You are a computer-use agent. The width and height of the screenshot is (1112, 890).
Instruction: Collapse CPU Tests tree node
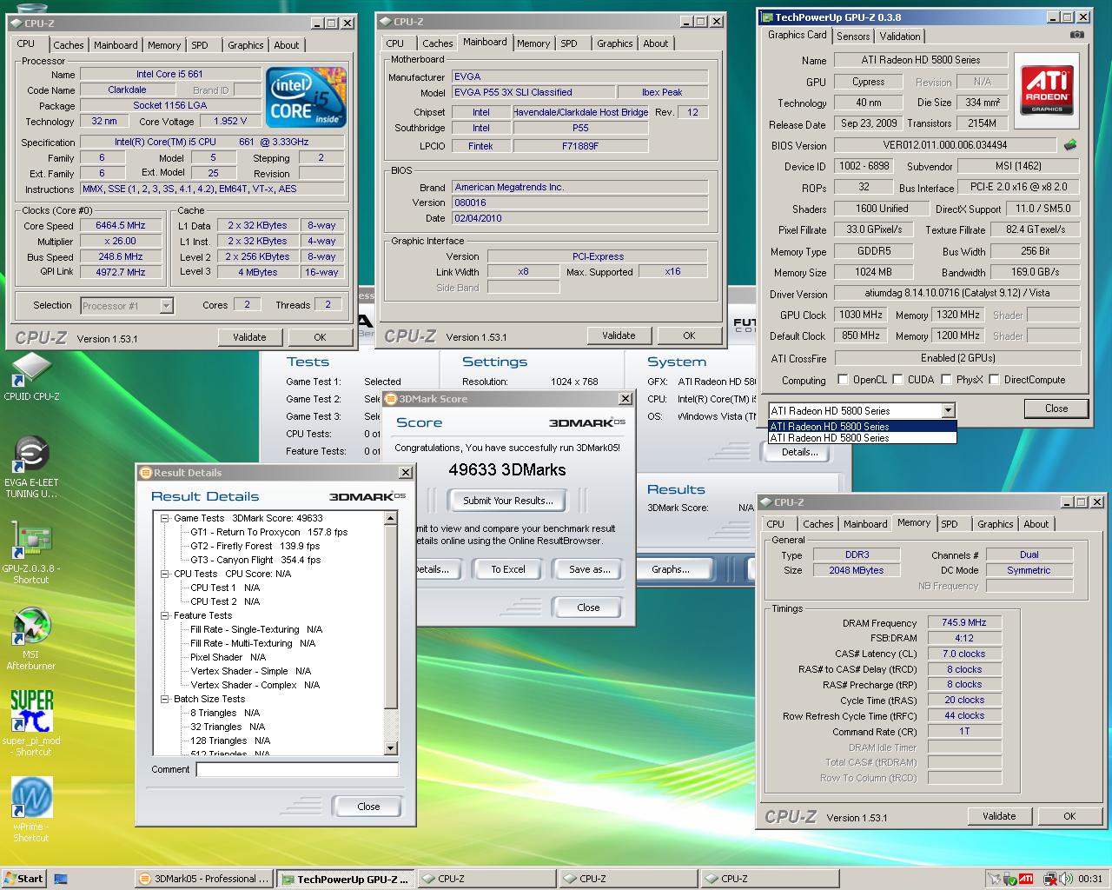coord(165,574)
